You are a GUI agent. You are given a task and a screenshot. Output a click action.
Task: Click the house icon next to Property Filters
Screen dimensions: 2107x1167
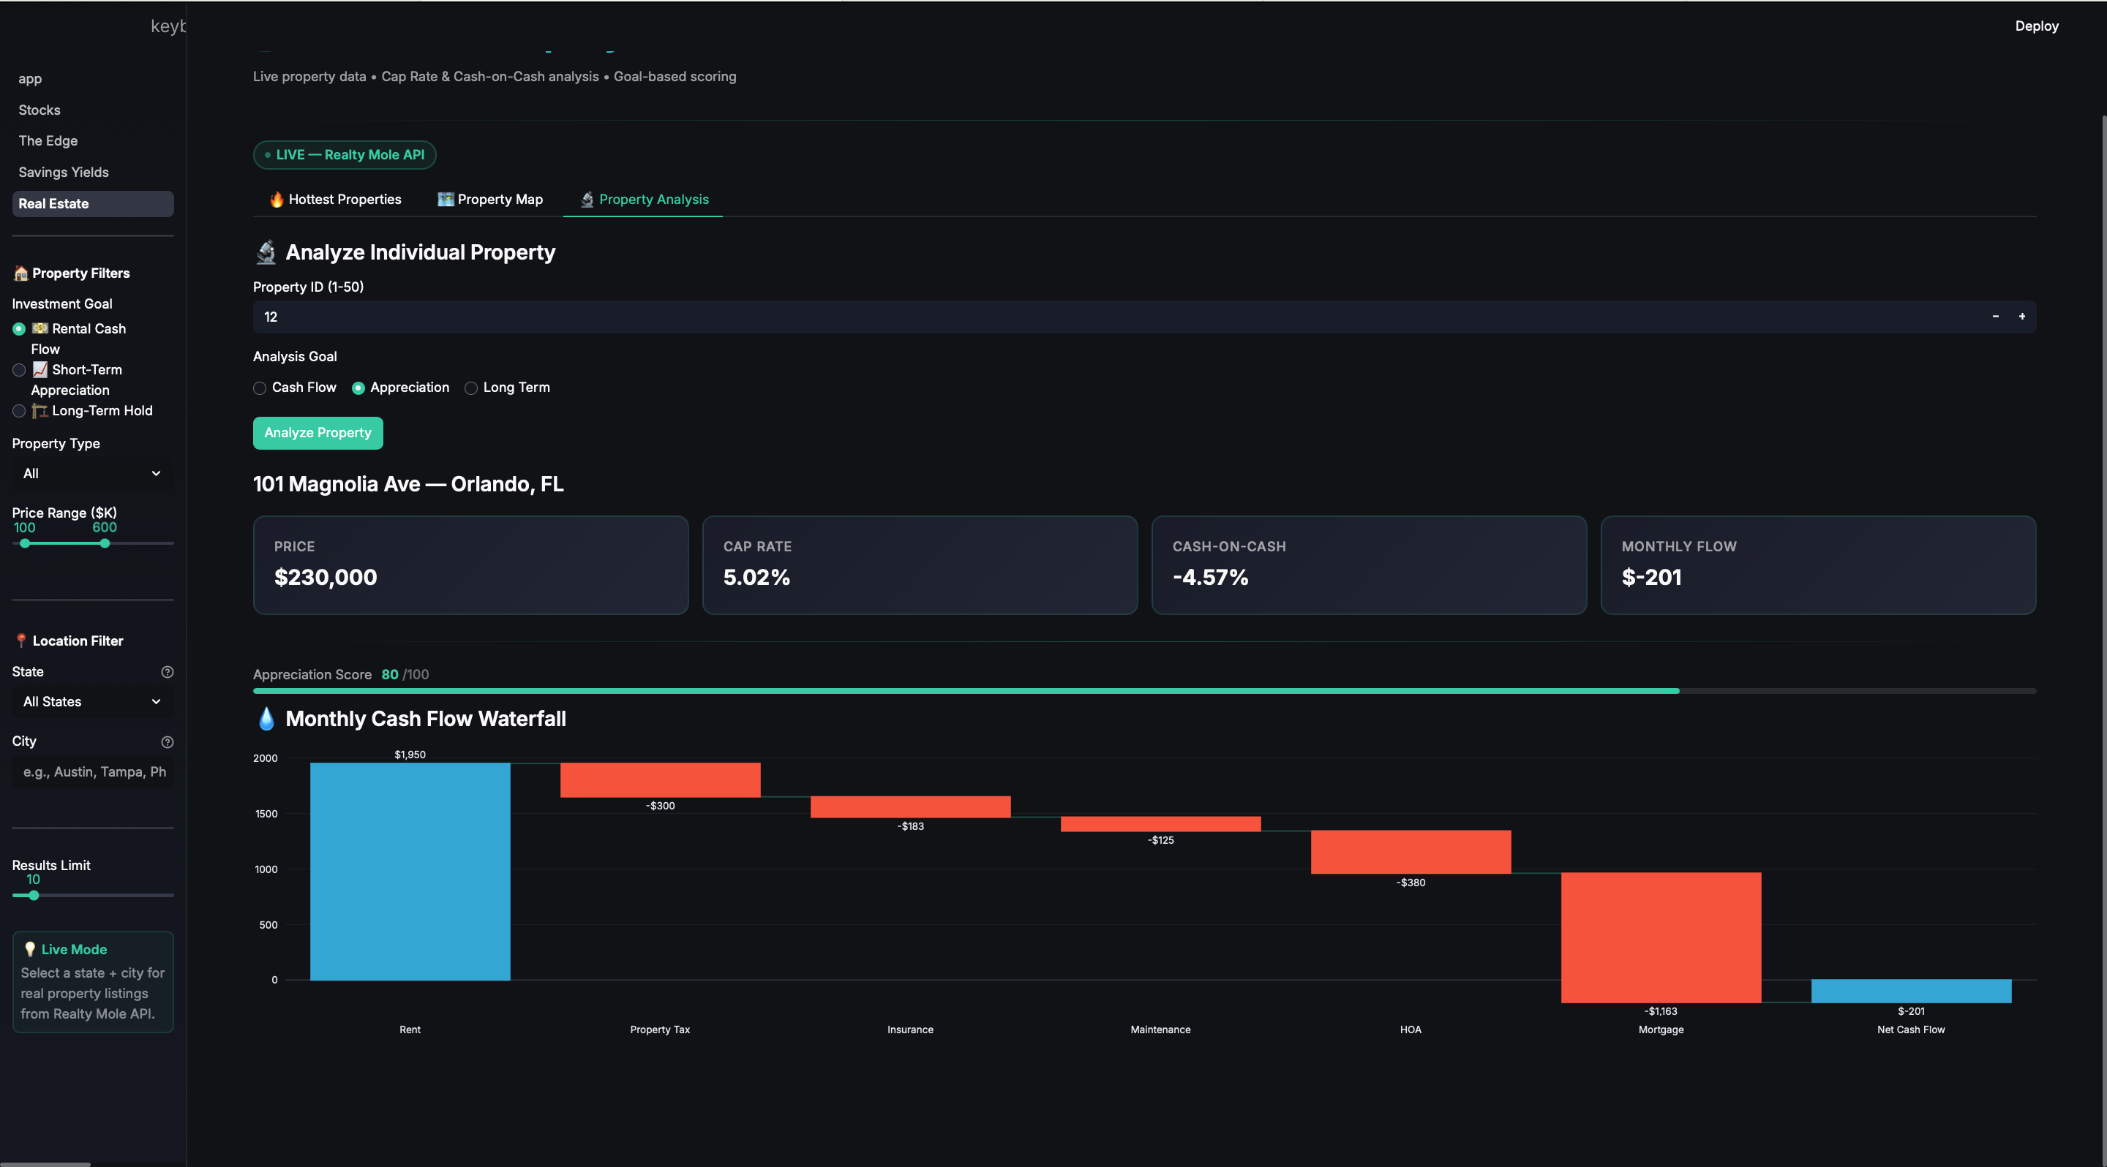click(20, 273)
